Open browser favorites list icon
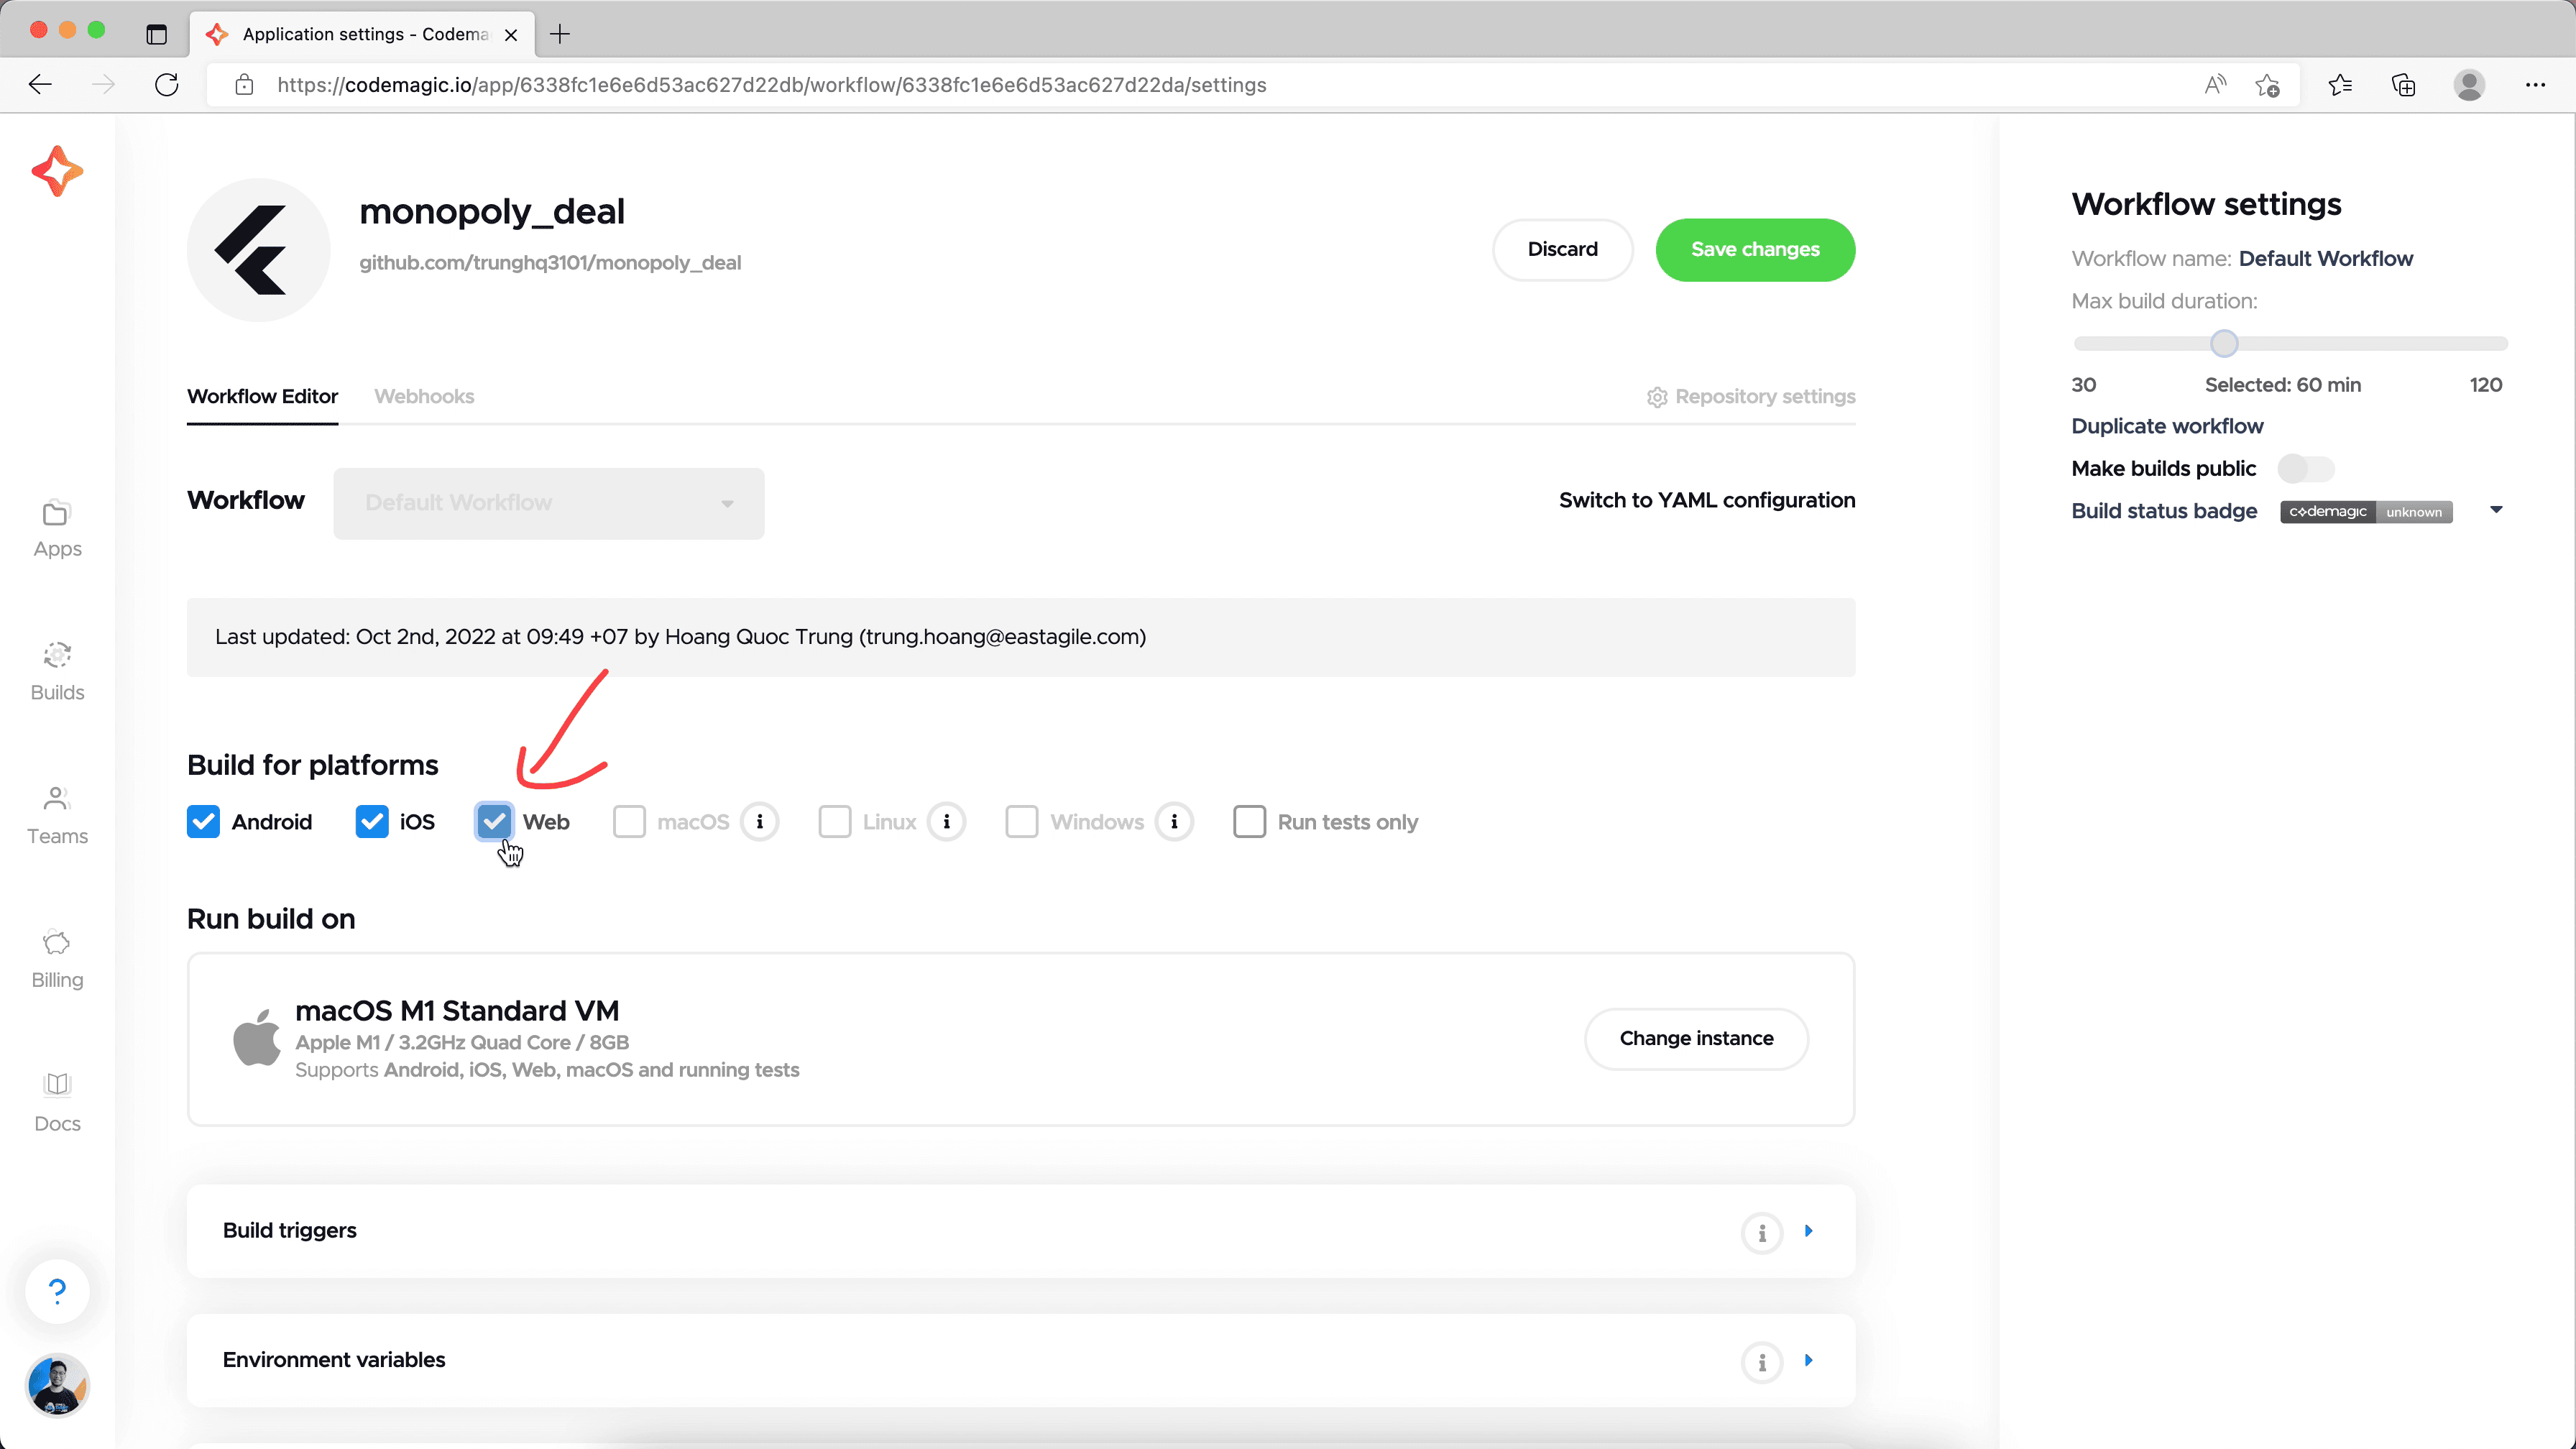The height and width of the screenshot is (1449, 2576). click(2340, 85)
